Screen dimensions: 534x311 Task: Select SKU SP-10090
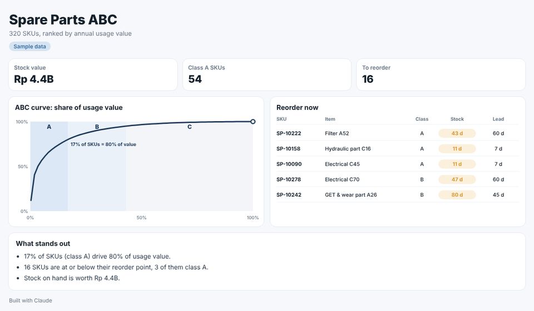point(289,164)
